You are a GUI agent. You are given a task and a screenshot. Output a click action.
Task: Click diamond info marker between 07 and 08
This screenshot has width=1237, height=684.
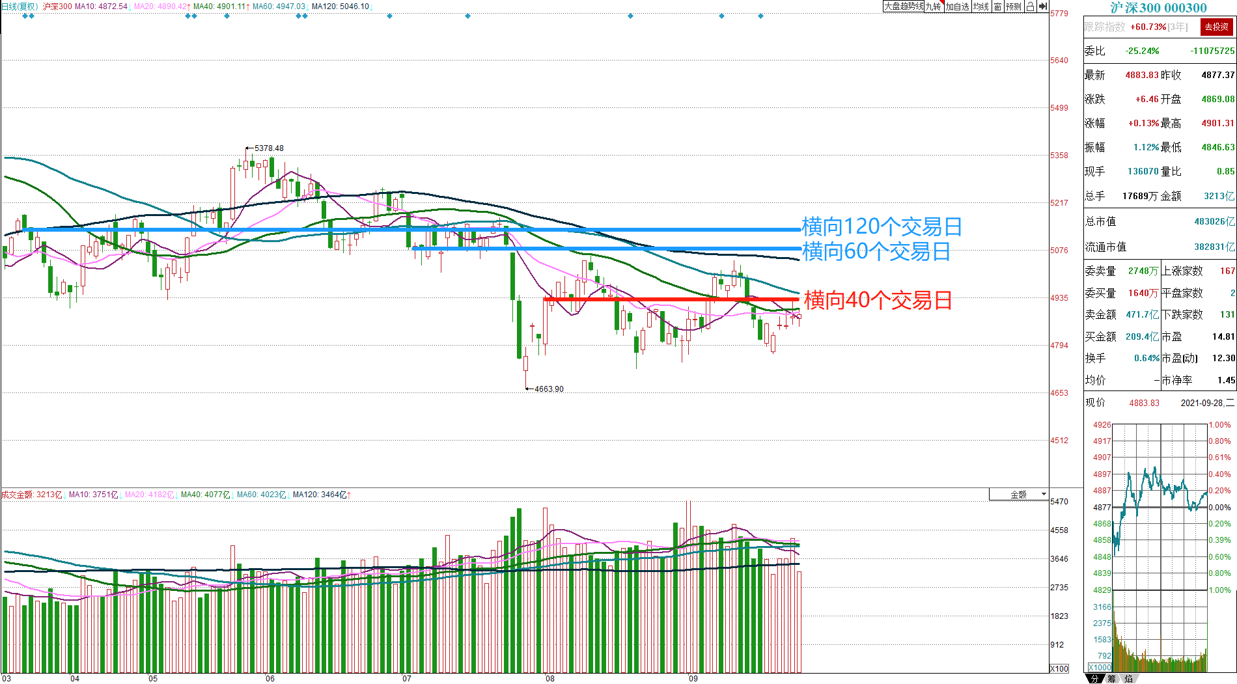click(467, 16)
